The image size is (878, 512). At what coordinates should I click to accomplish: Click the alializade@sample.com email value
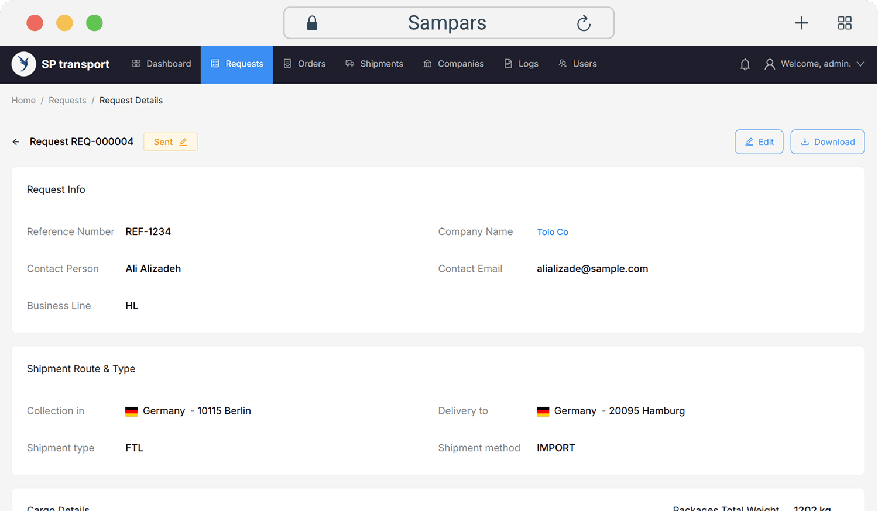click(592, 269)
